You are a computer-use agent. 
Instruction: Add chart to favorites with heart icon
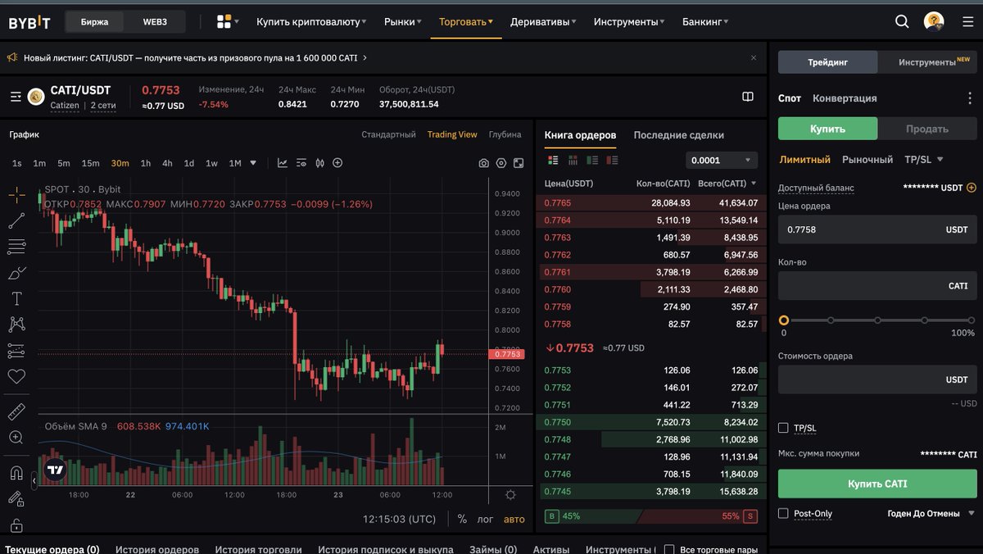(x=16, y=376)
